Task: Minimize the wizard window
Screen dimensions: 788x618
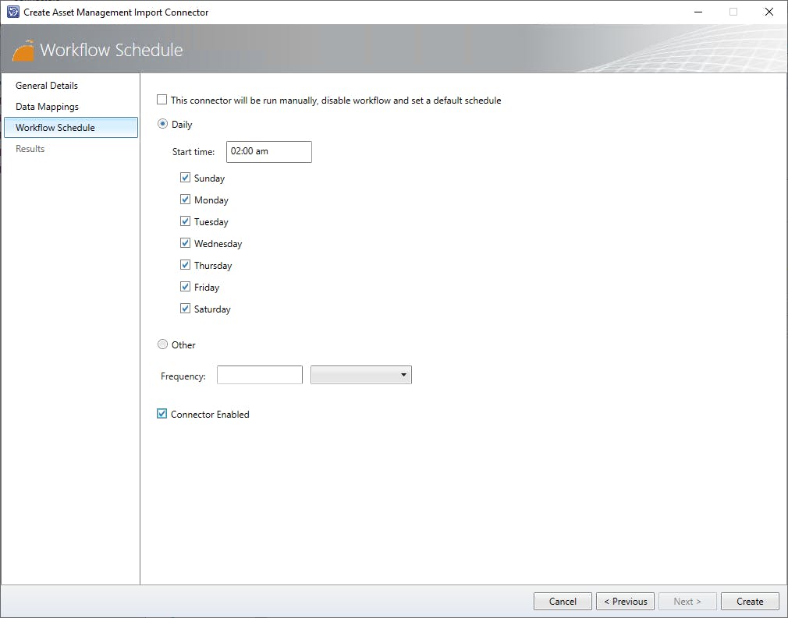Action: click(698, 12)
